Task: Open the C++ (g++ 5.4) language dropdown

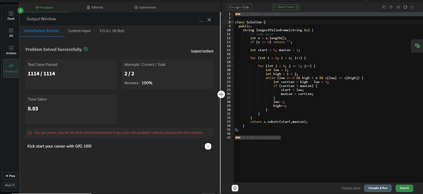Action: [x=240, y=7]
